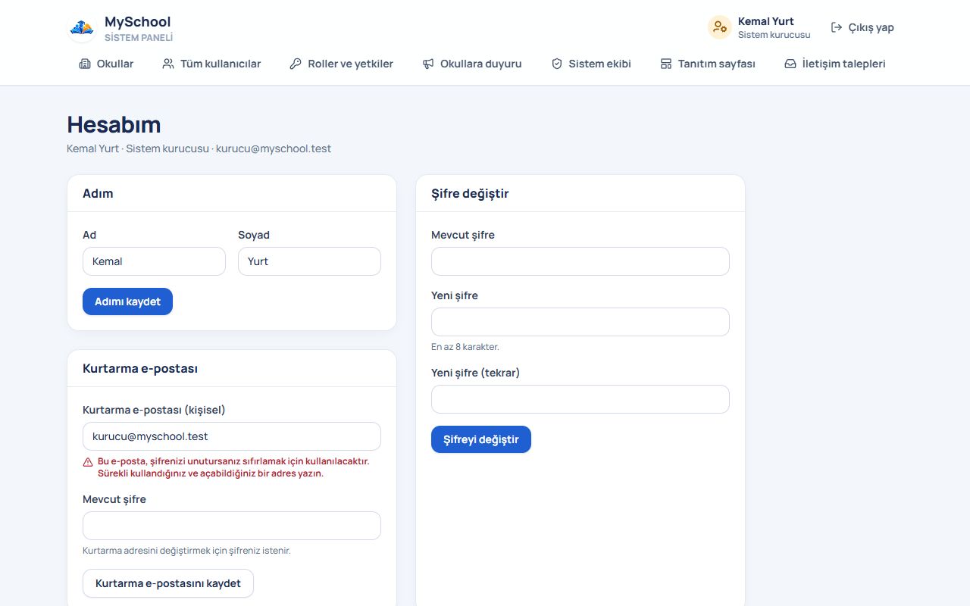The image size is (970, 606).
Task: Click Mevcut şifre field in Şifre değiştir card
Action: pos(580,261)
